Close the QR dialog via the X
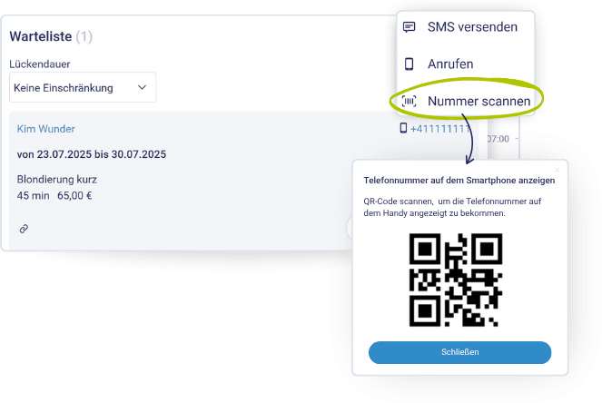The image size is (602, 403). click(x=558, y=170)
